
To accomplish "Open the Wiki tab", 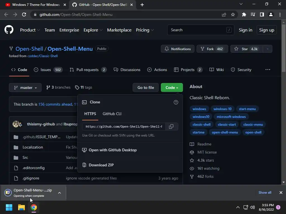I will [216, 70].
